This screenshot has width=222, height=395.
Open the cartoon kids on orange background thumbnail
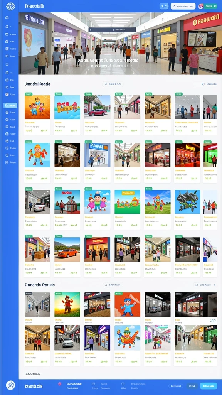click(37, 107)
